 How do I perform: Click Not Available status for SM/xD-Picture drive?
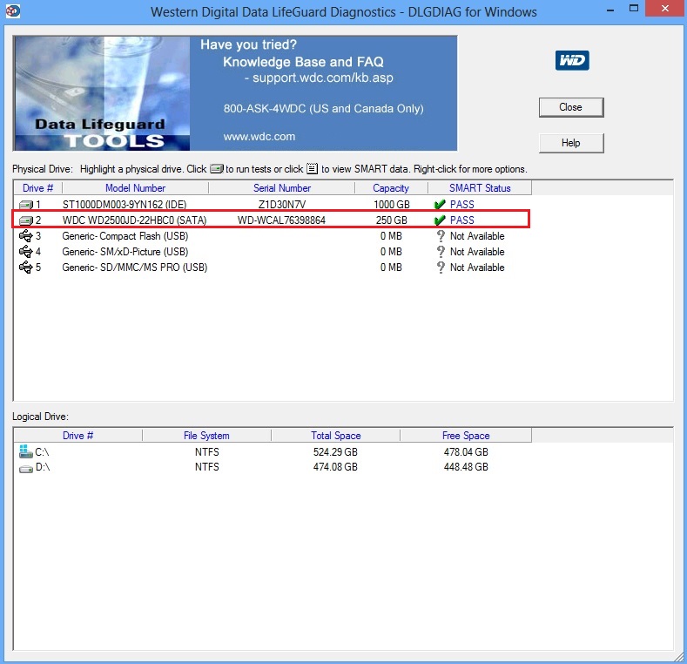pos(477,252)
